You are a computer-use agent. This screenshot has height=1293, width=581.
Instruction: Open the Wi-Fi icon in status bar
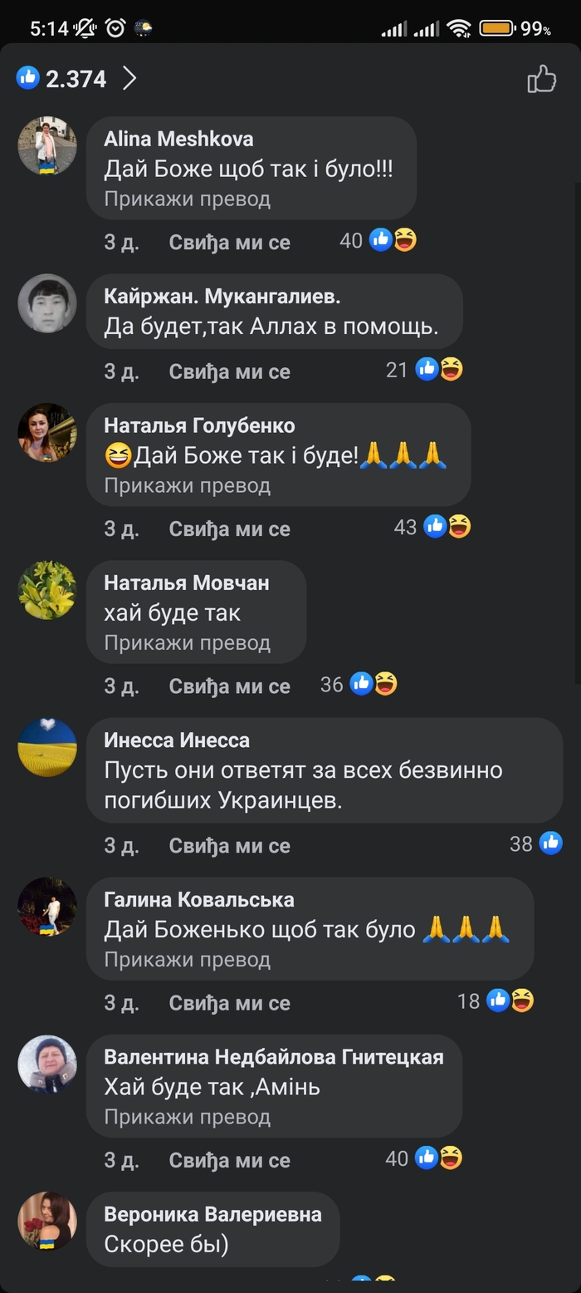tap(458, 28)
